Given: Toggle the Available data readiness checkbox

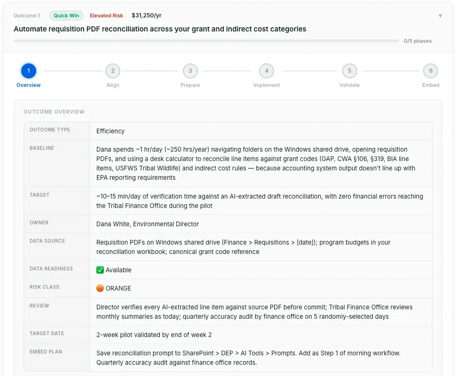Looking at the screenshot, I should [x=100, y=270].
